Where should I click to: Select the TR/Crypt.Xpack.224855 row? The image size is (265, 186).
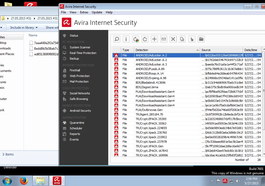[187, 128]
